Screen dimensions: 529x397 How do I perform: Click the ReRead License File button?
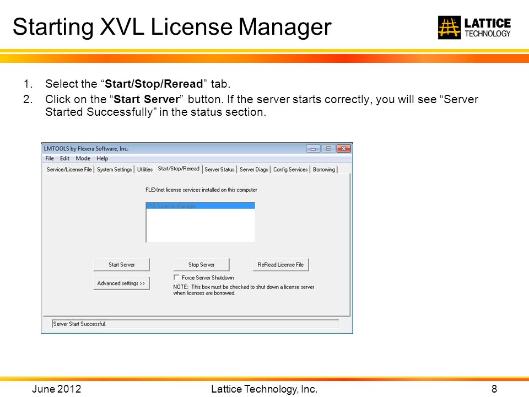[x=280, y=265]
